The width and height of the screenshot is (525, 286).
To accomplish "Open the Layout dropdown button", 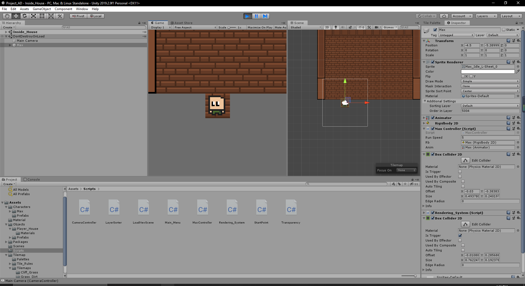I will pos(511,16).
